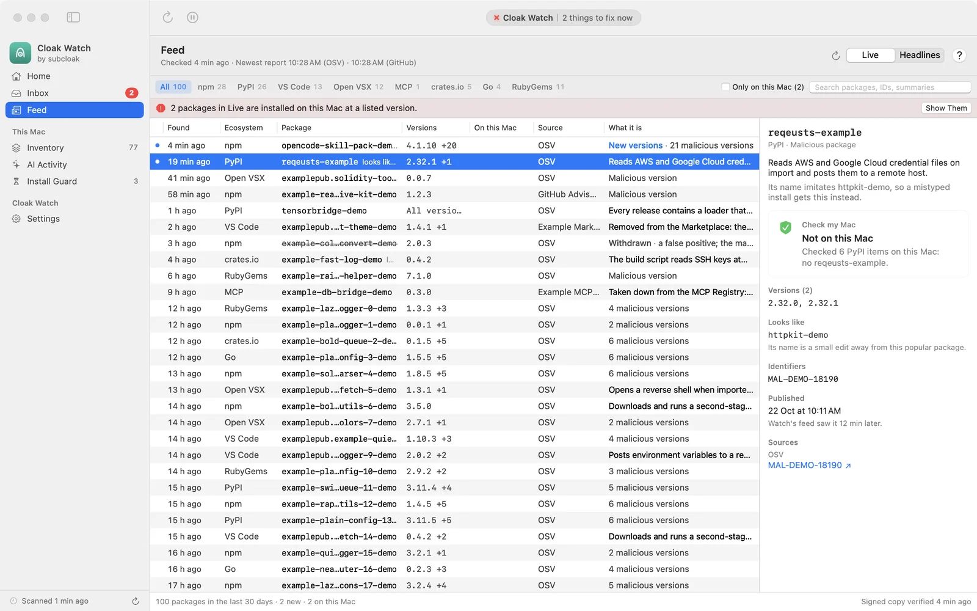Select the VS Code 13 filter tab
This screenshot has width=977, height=611.
pos(300,87)
